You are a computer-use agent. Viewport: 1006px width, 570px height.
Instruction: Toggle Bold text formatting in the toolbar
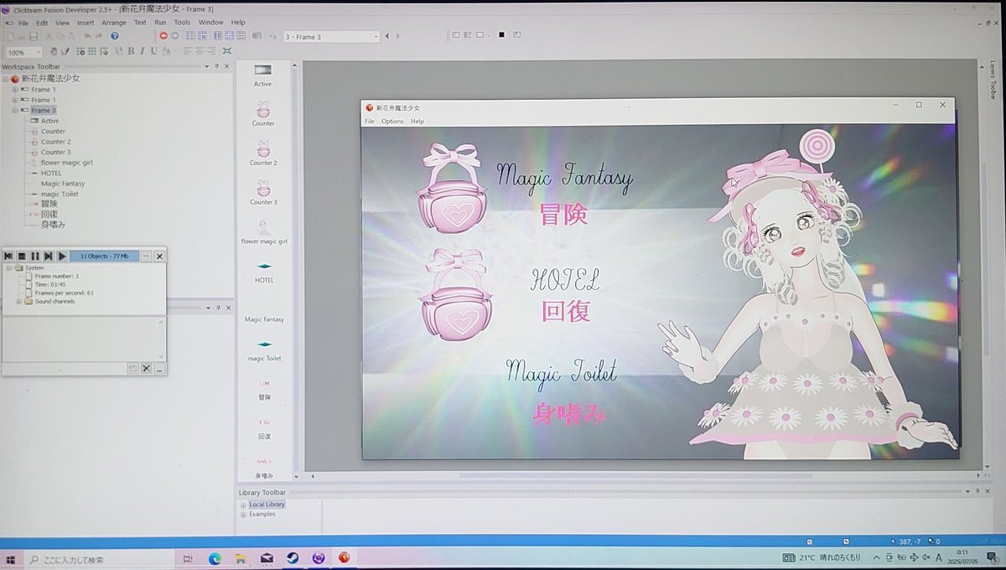[x=131, y=51]
